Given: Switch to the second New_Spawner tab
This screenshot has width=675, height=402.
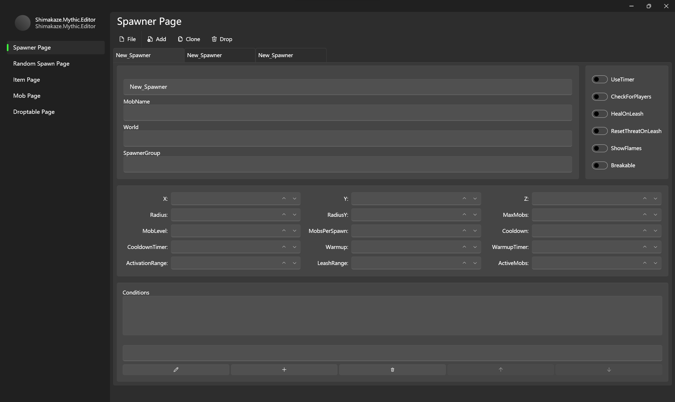Looking at the screenshot, I should pyautogui.click(x=205, y=55).
